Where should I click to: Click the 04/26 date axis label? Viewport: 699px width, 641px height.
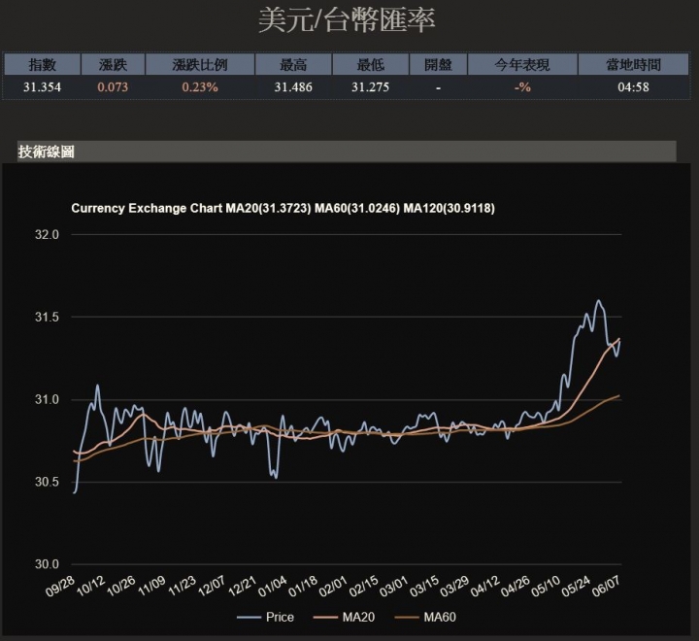(x=515, y=586)
